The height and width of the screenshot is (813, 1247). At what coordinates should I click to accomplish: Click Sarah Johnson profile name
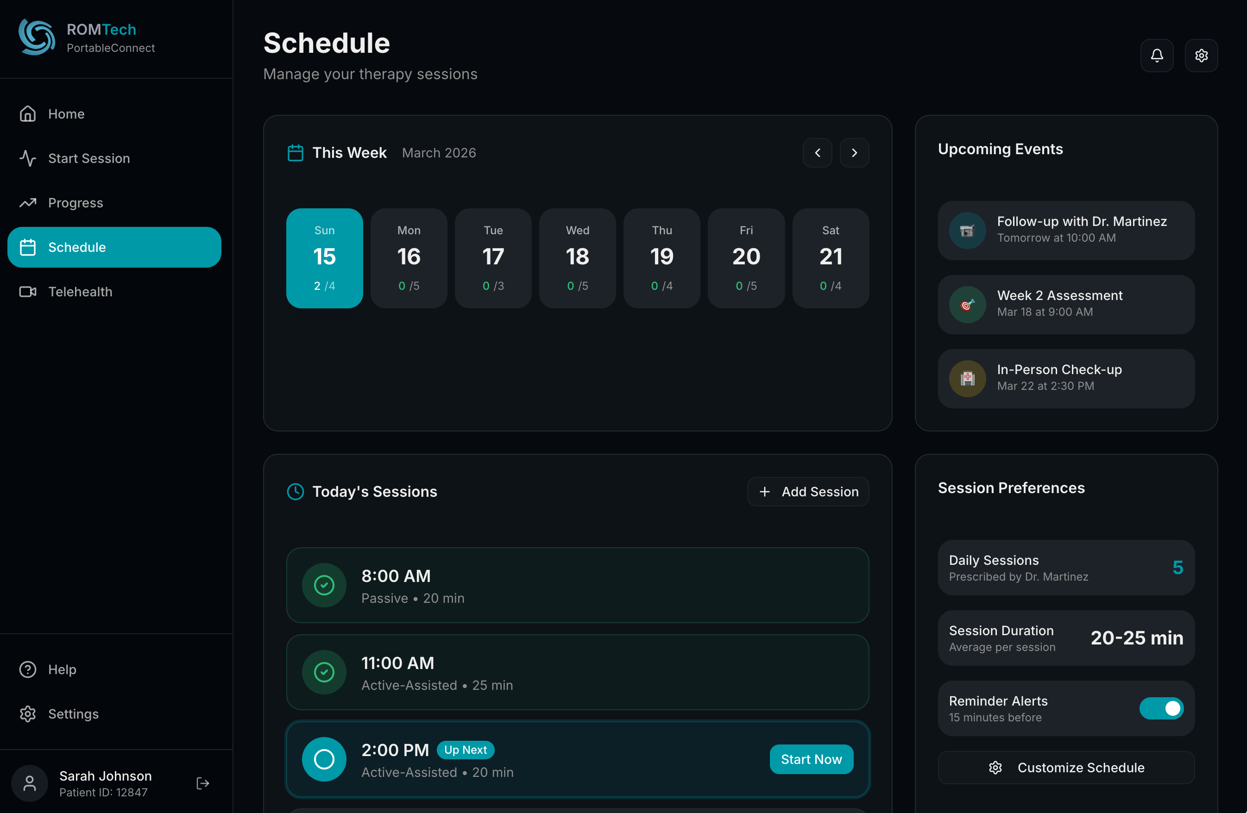tap(105, 776)
